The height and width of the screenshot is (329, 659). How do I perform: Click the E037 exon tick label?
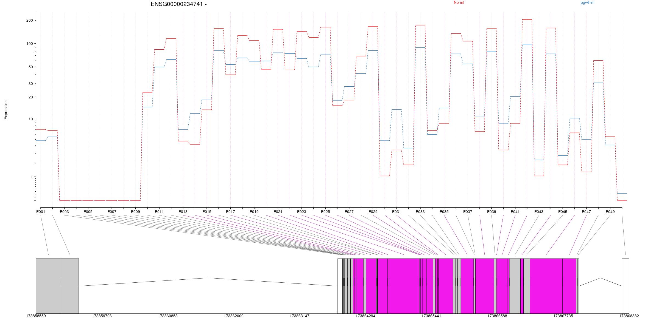click(468, 212)
